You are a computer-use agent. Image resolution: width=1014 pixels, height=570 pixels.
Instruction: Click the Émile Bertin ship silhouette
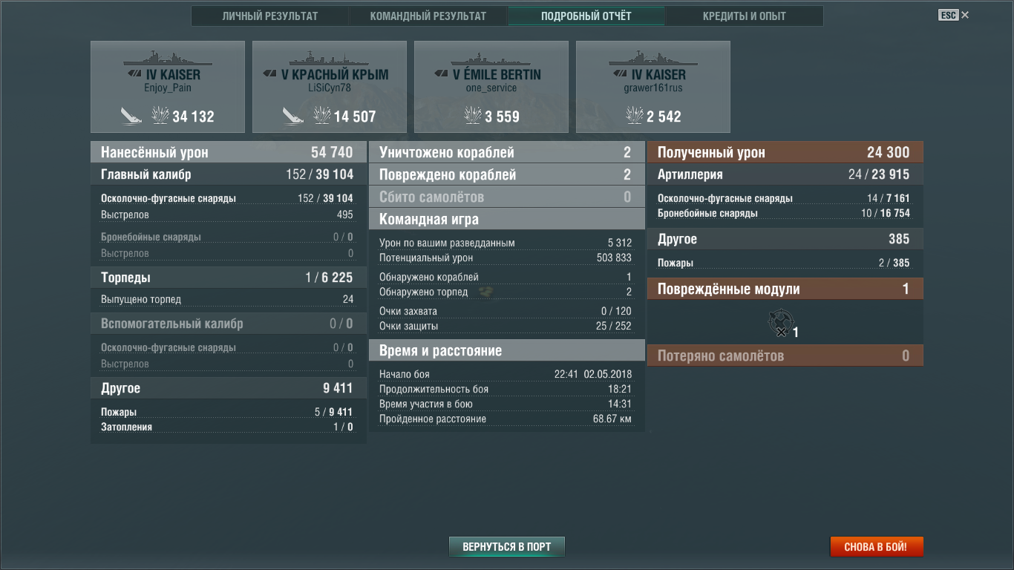[491, 59]
